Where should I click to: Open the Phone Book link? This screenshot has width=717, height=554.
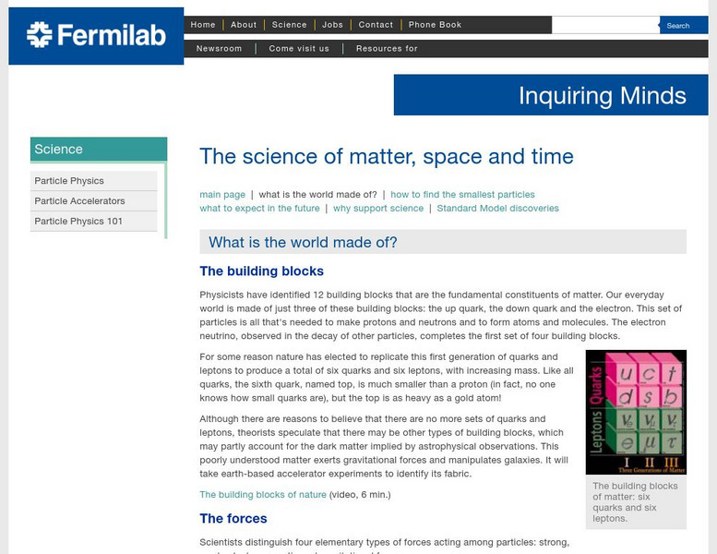click(x=435, y=25)
